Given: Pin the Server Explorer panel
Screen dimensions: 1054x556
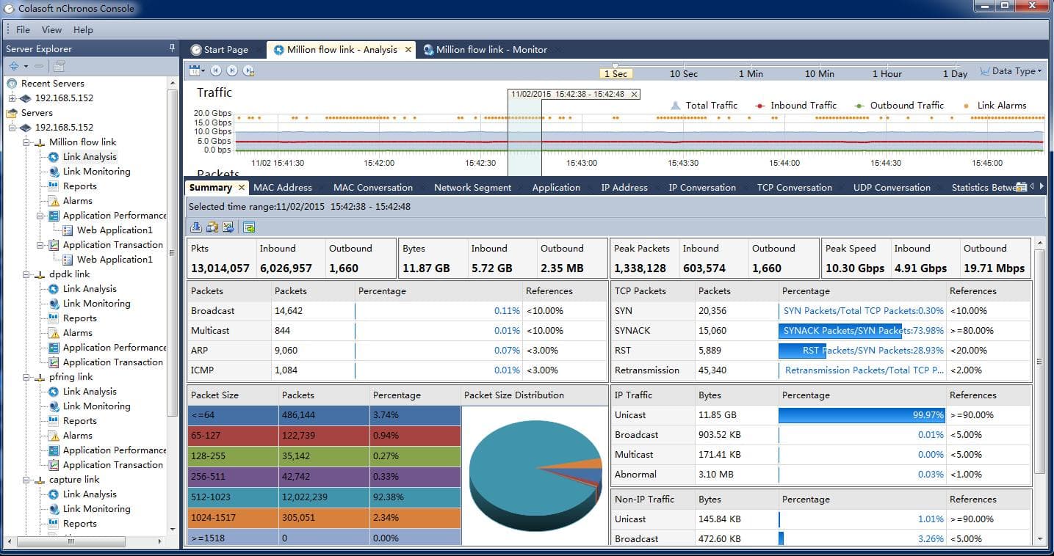Looking at the screenshot, I should pyautogui.click(x=173, y=48).
